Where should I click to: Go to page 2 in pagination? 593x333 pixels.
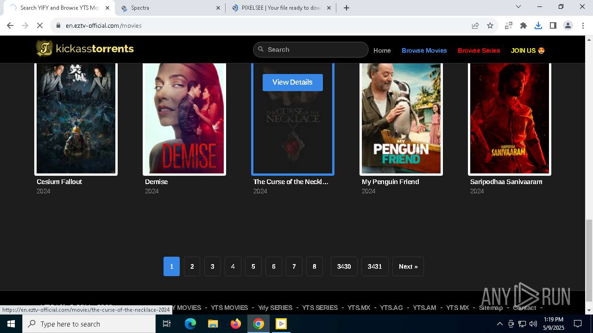192,266
